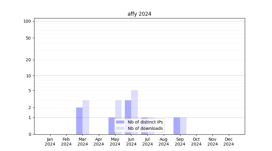
Task: Click the September distinct IPs dark bar
Action: pyautogui.click(x=177, y=126)
